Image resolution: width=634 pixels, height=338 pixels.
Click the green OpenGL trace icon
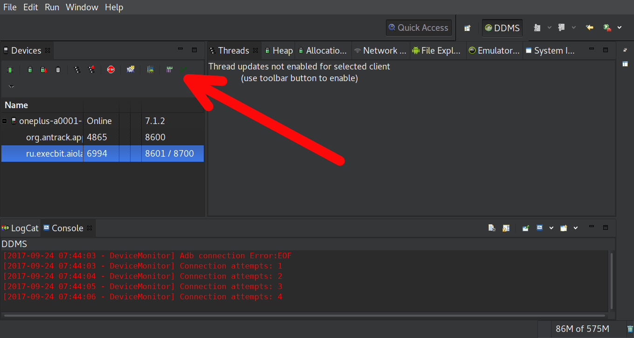click(x=184, y=70)
